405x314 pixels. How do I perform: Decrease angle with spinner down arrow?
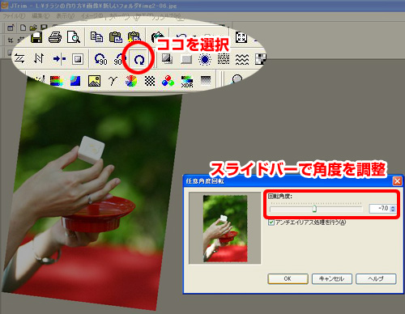click(393, 210)
